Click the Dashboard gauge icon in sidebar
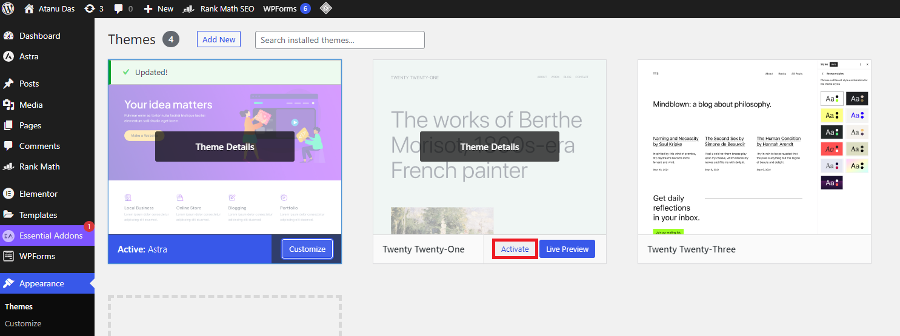 (x=8, y=36)
